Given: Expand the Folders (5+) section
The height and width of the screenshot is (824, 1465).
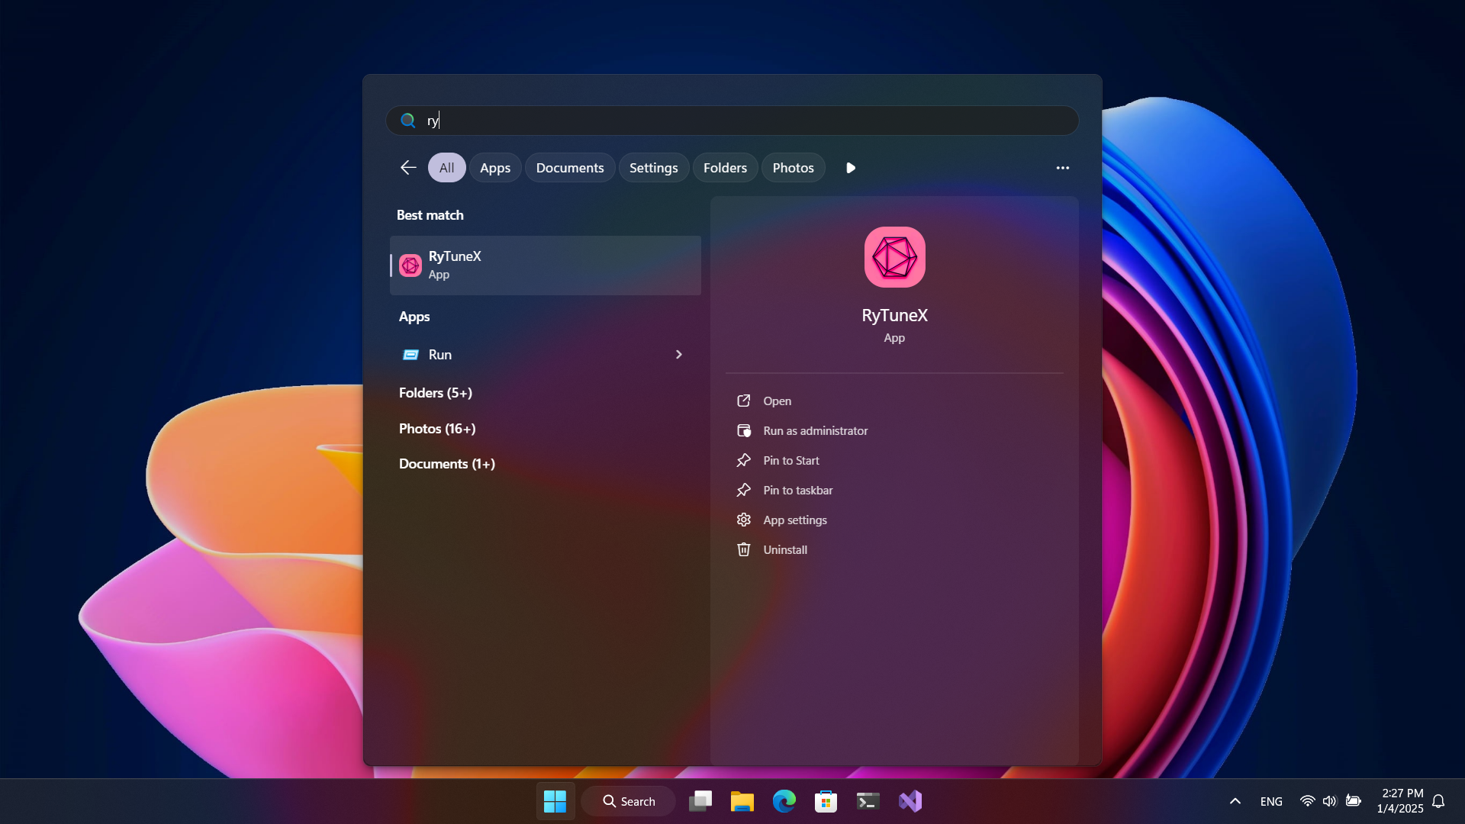Looking at the screenshot, I should 436,393.
